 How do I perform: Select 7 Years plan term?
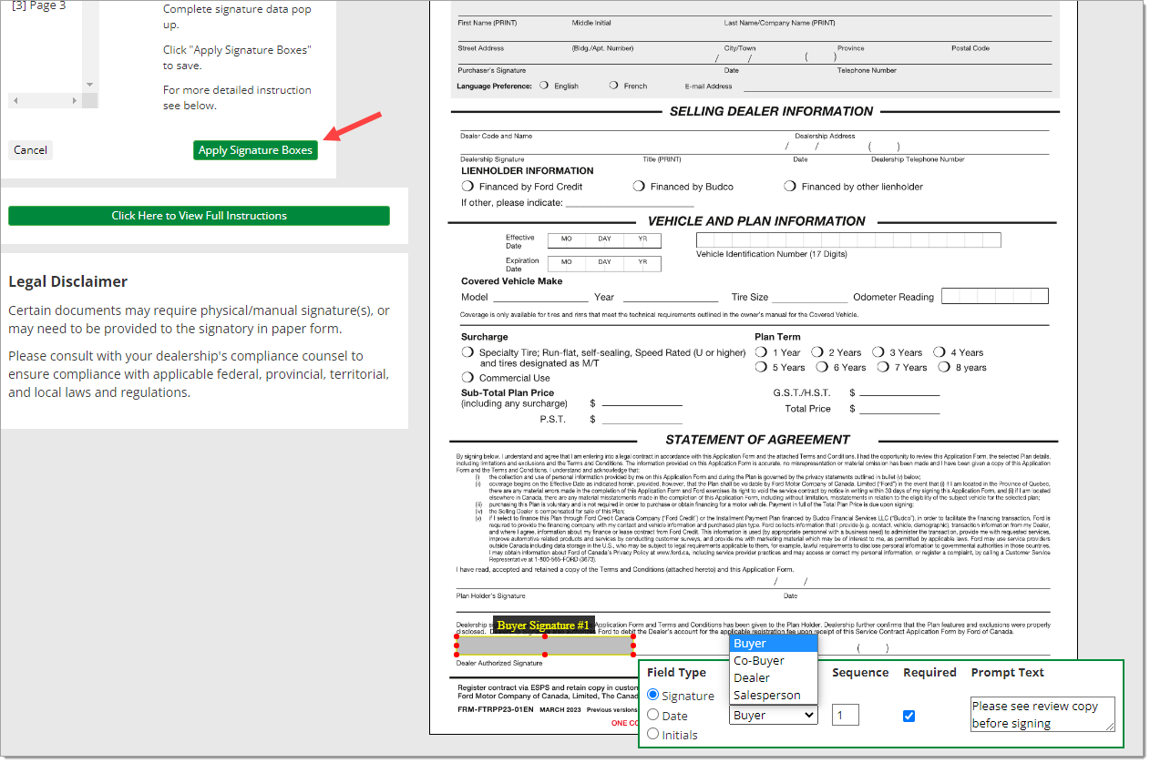(883, 367)
